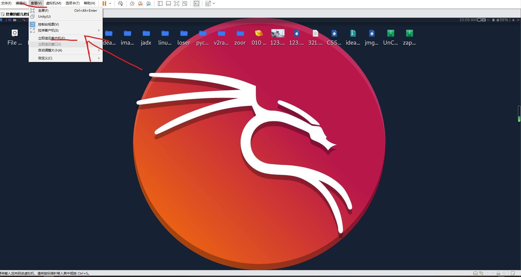Viewport: 521px width, 277px height.
Task: Toggle 控制台视图(V) menu option
Action: 66,24
